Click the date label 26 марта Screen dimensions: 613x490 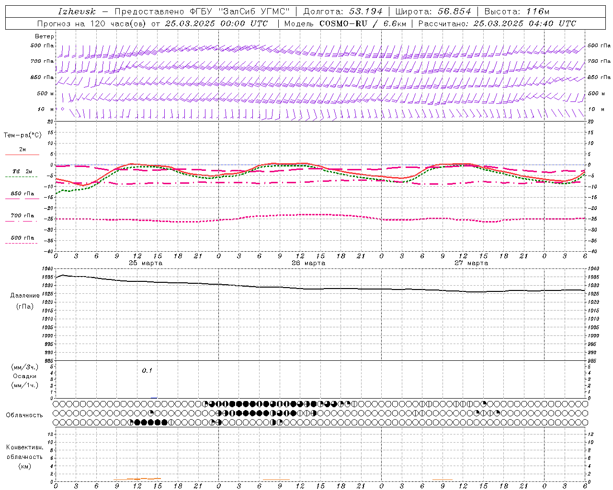(x=308, y=263)
